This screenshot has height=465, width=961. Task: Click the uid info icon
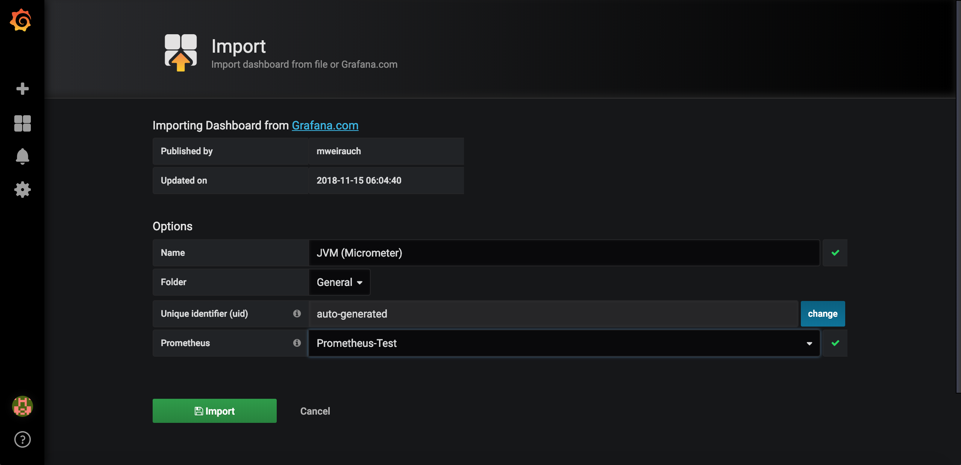297,314
